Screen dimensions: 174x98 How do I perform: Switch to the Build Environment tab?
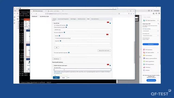[82, 19]
